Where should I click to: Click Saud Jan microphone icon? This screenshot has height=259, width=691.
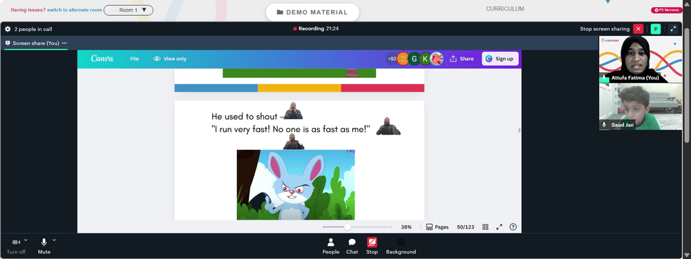(x=605, y=125)
